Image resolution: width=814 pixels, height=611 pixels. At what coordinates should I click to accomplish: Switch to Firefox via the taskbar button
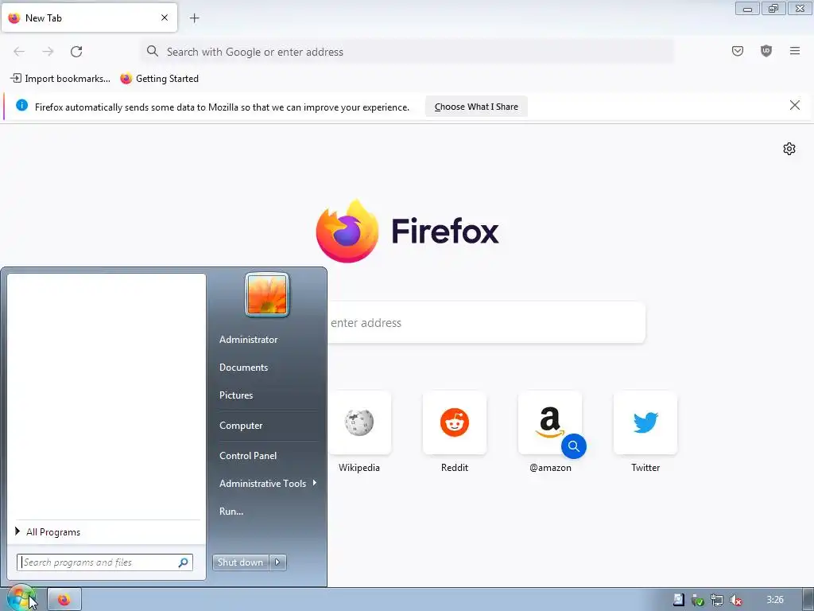64,600
